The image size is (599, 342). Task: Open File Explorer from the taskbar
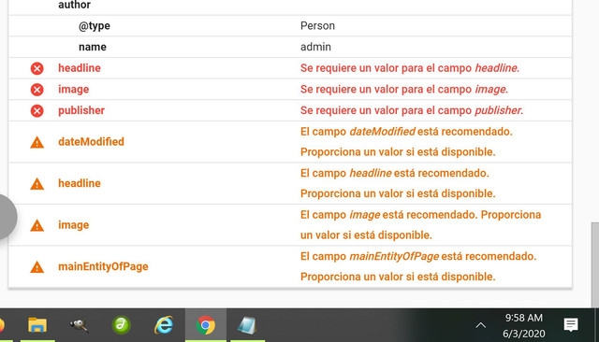pyautogui.click(x=37, y=325)
